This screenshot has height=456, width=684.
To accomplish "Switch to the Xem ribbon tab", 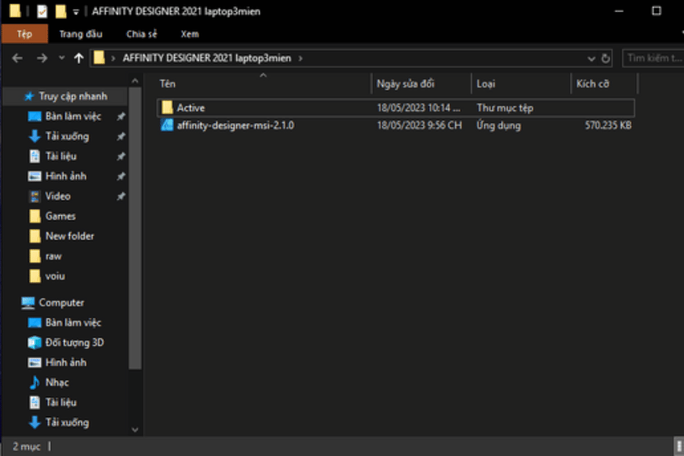I will tap(189, 34).
